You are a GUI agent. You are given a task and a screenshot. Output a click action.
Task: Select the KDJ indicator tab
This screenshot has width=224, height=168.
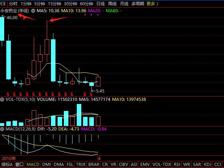(208, 165)
